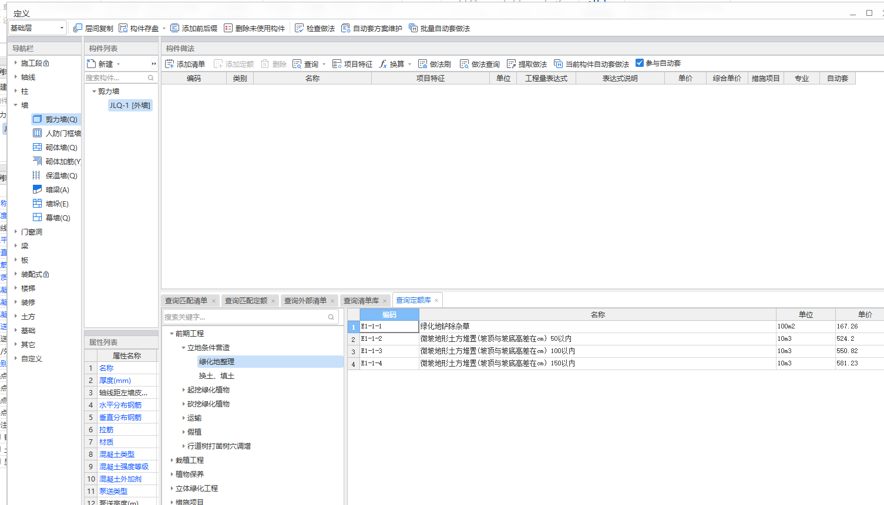Screen dimensions: 884x505
Task: Click the 层间复制 toolbar icon
Action: click(x=78, y=28)
